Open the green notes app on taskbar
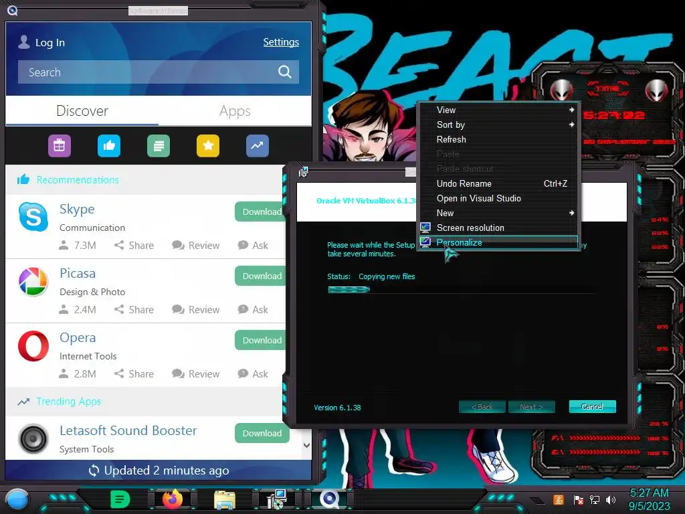 [x=120, y=499]
